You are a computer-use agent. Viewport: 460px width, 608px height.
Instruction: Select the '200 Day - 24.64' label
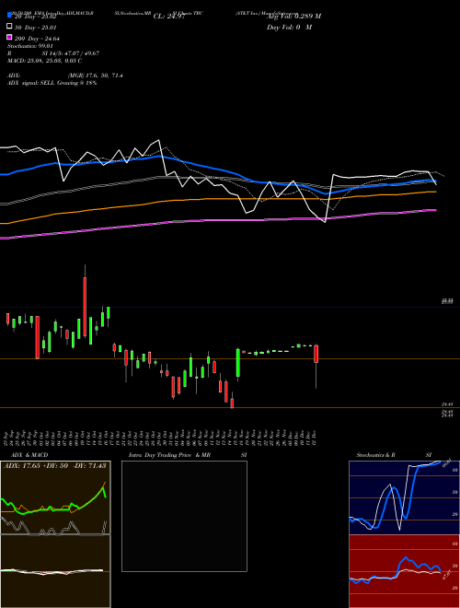[37, 39]
